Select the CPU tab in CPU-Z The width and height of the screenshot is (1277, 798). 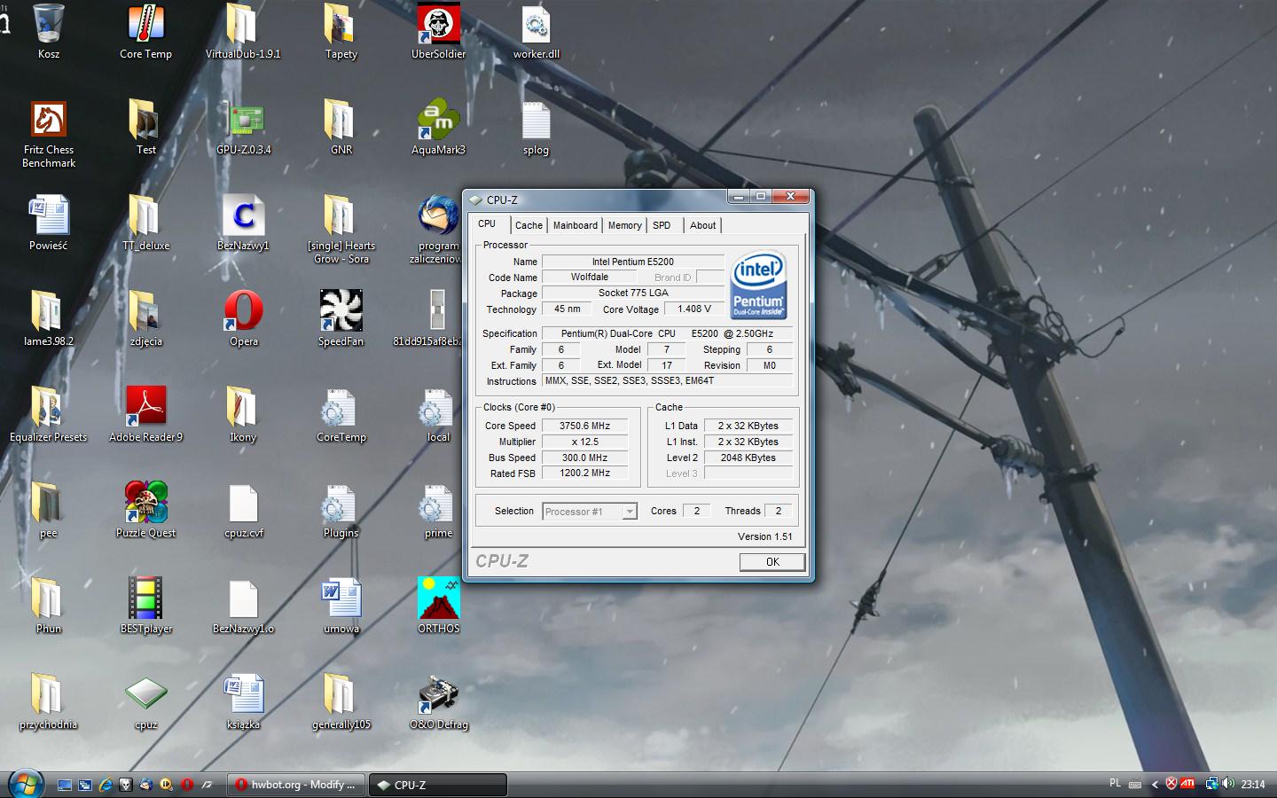point(487,223)
